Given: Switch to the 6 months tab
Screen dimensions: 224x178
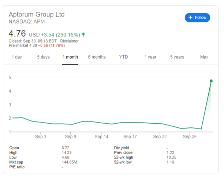Looking at the screenshot, I should click(97, 57).
